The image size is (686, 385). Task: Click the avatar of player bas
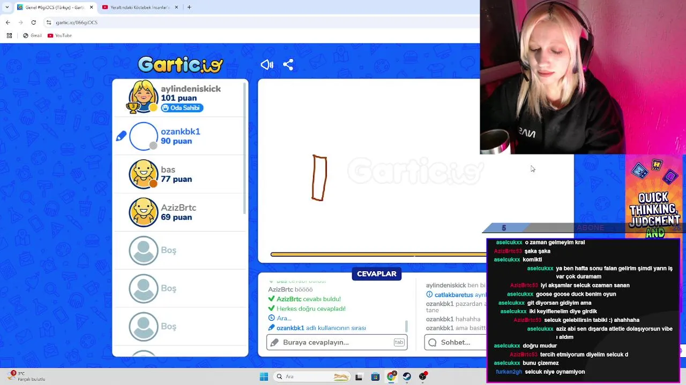pos(144,174)
